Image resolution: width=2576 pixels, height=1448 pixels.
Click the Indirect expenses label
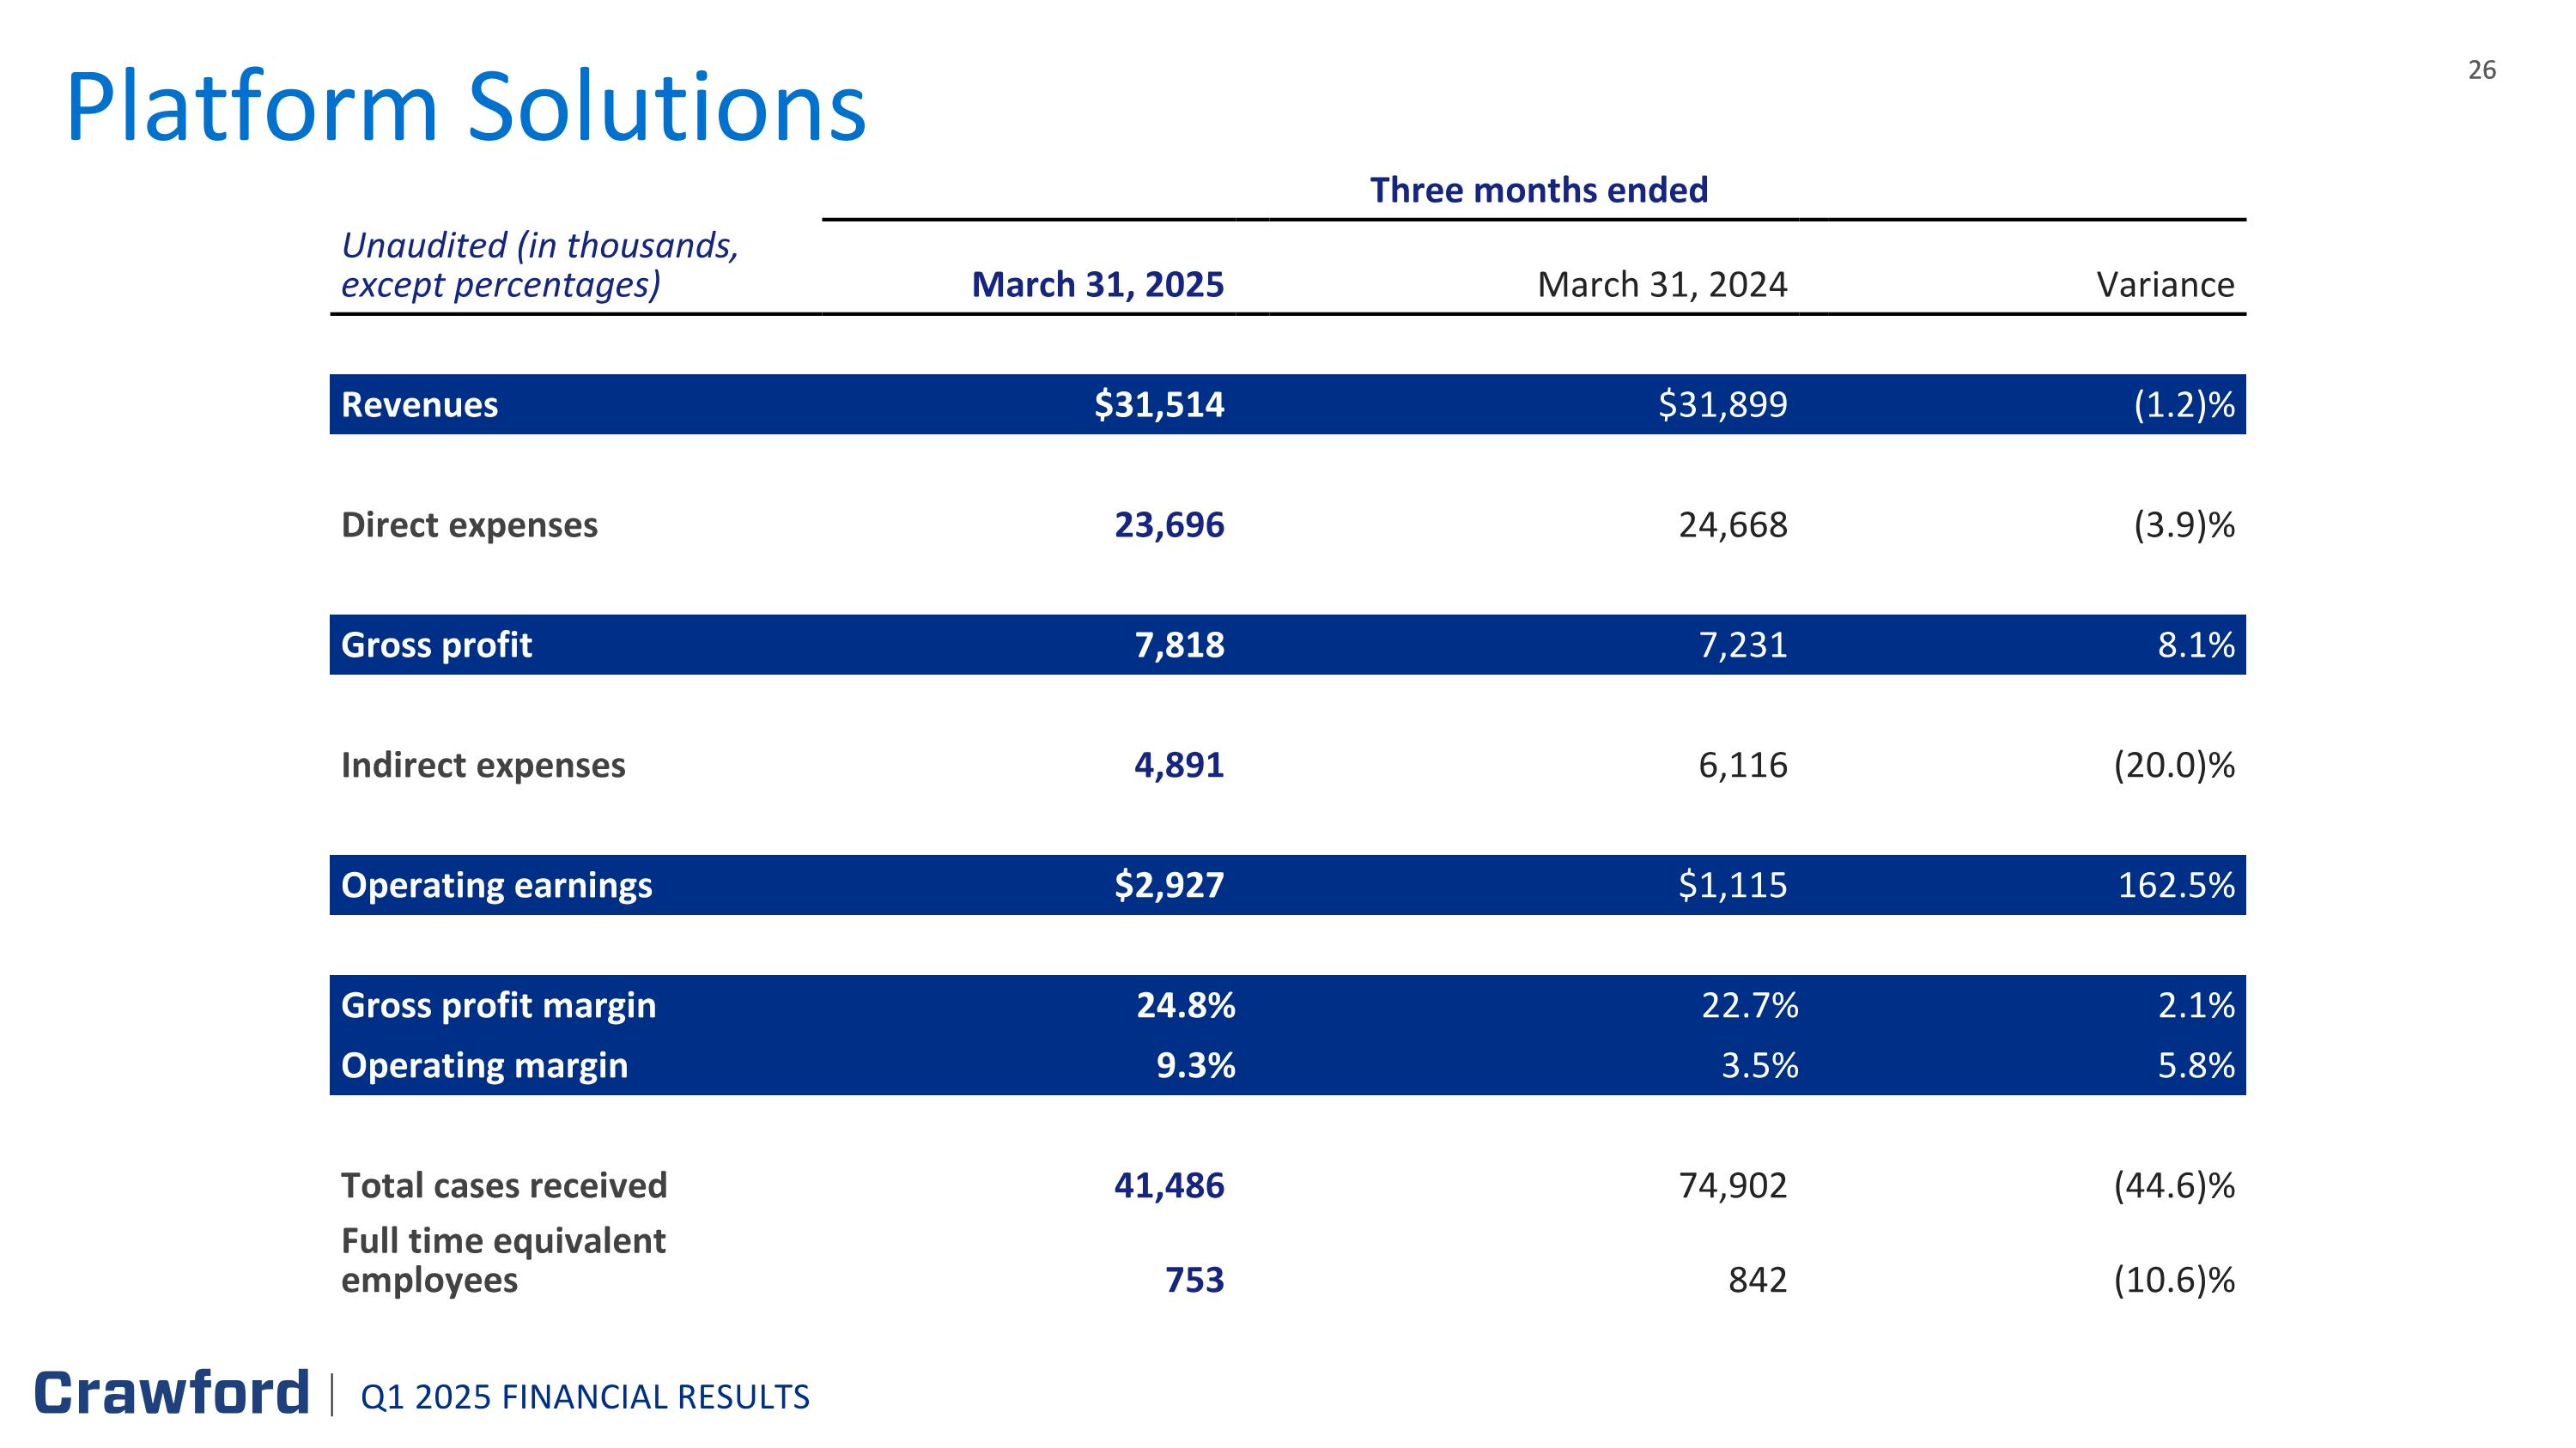coord(483,765)
